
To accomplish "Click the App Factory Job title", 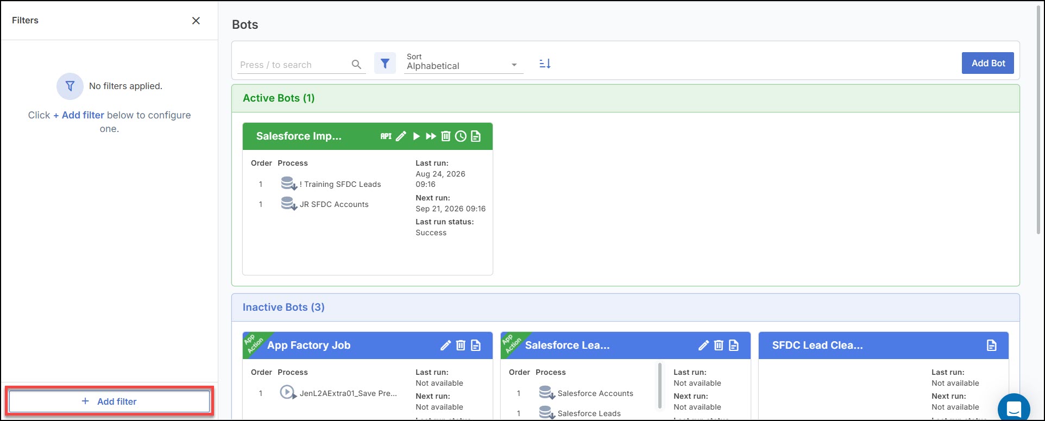I will click(309, 345).
